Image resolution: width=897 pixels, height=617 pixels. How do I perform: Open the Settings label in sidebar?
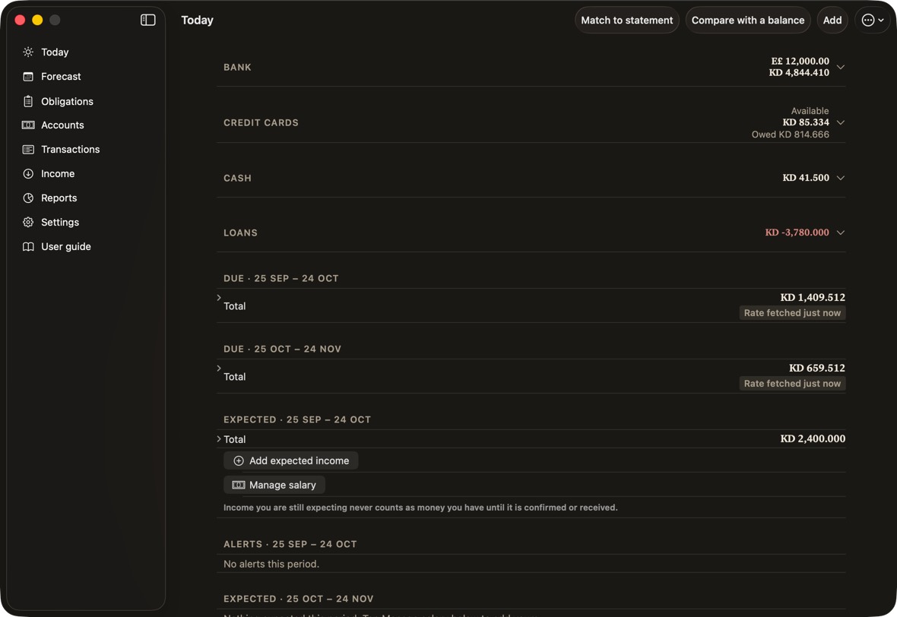pos(60,223)
